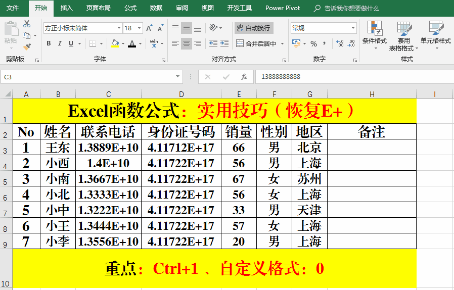This screenshot has width=454, height=290.
Task: Align text to the right
Action: 198,43
